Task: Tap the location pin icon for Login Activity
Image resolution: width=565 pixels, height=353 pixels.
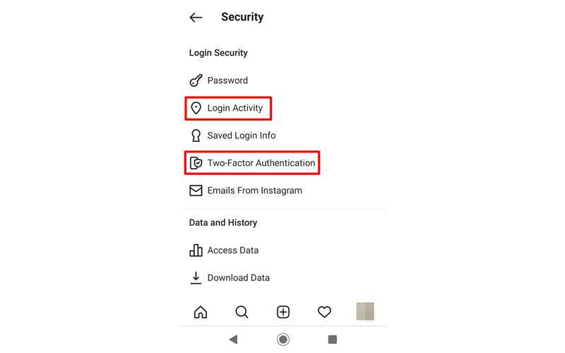Action: tap(196, 108)
